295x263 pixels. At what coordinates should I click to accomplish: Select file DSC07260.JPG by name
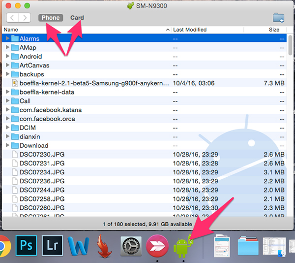click(x=42, y=208)
